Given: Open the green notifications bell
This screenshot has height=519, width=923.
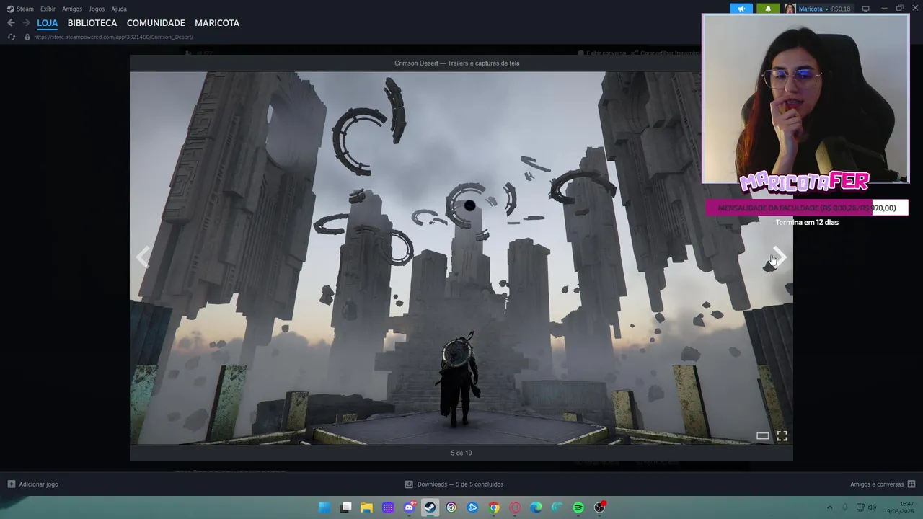Looking at the screenshot, I should coord(767,9).
